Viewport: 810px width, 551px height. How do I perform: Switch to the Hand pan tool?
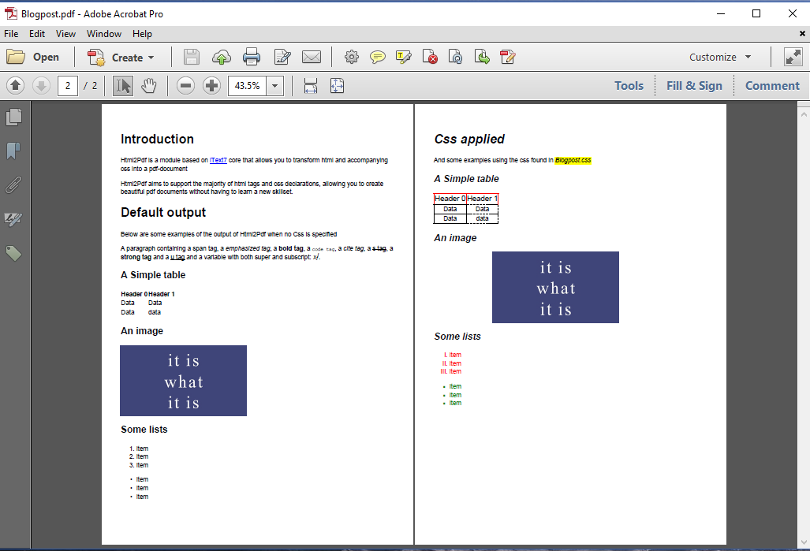148,86
